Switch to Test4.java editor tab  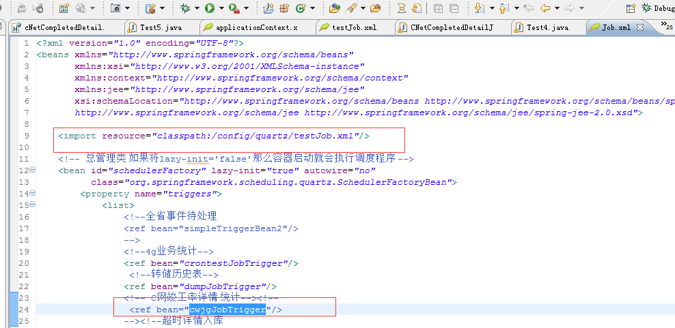547,27
